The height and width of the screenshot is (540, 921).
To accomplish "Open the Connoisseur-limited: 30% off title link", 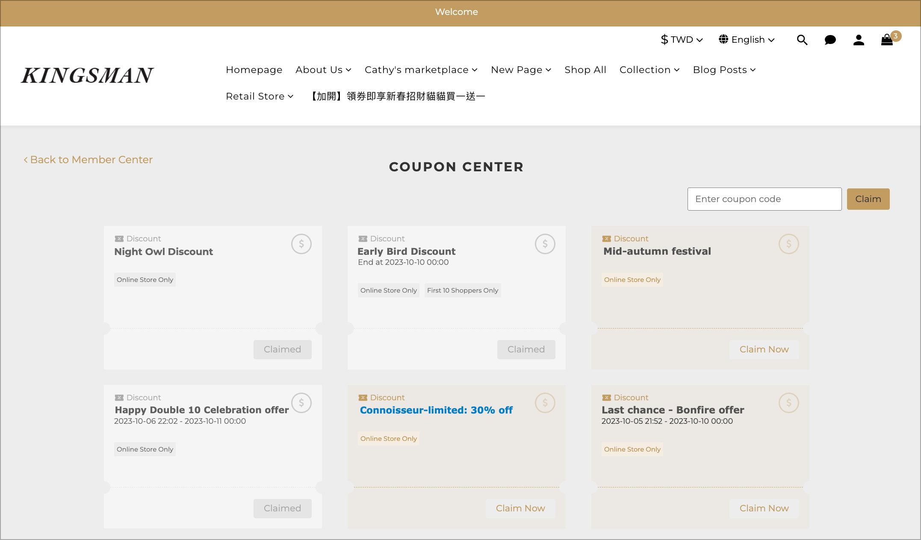I will point(436,410).
